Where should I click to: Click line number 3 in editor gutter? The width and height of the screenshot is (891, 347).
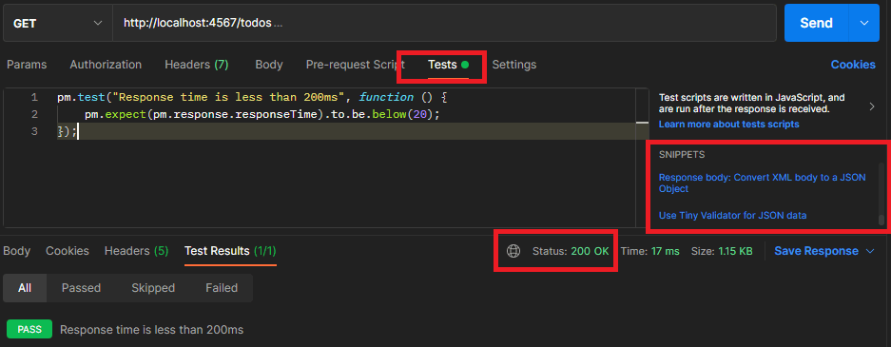(x=34, y=132)
